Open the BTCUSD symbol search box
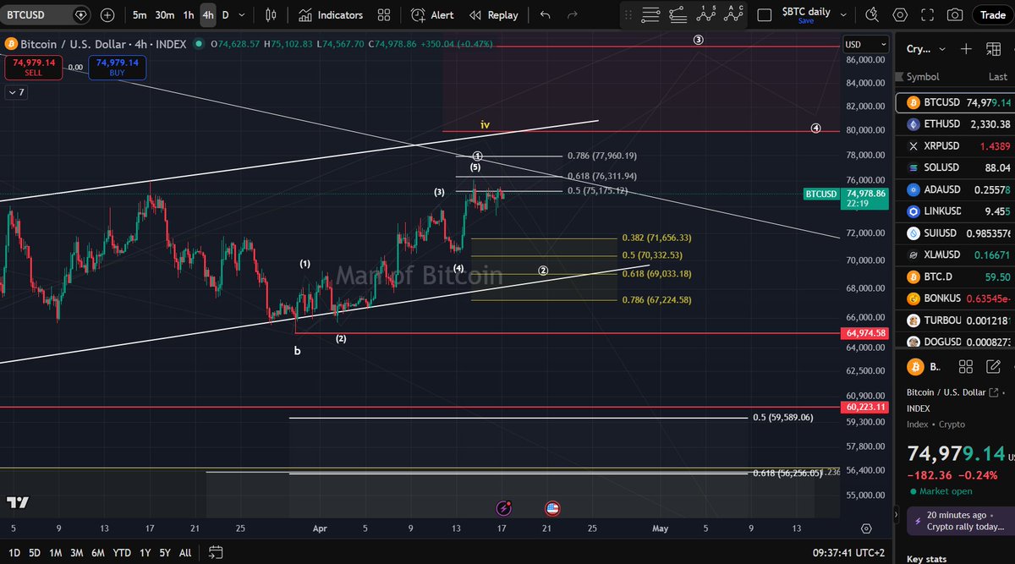This screenshot has height=564, width=1015. (47, 15)
